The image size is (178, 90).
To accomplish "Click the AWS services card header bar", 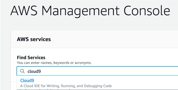I will coord(94,39).
